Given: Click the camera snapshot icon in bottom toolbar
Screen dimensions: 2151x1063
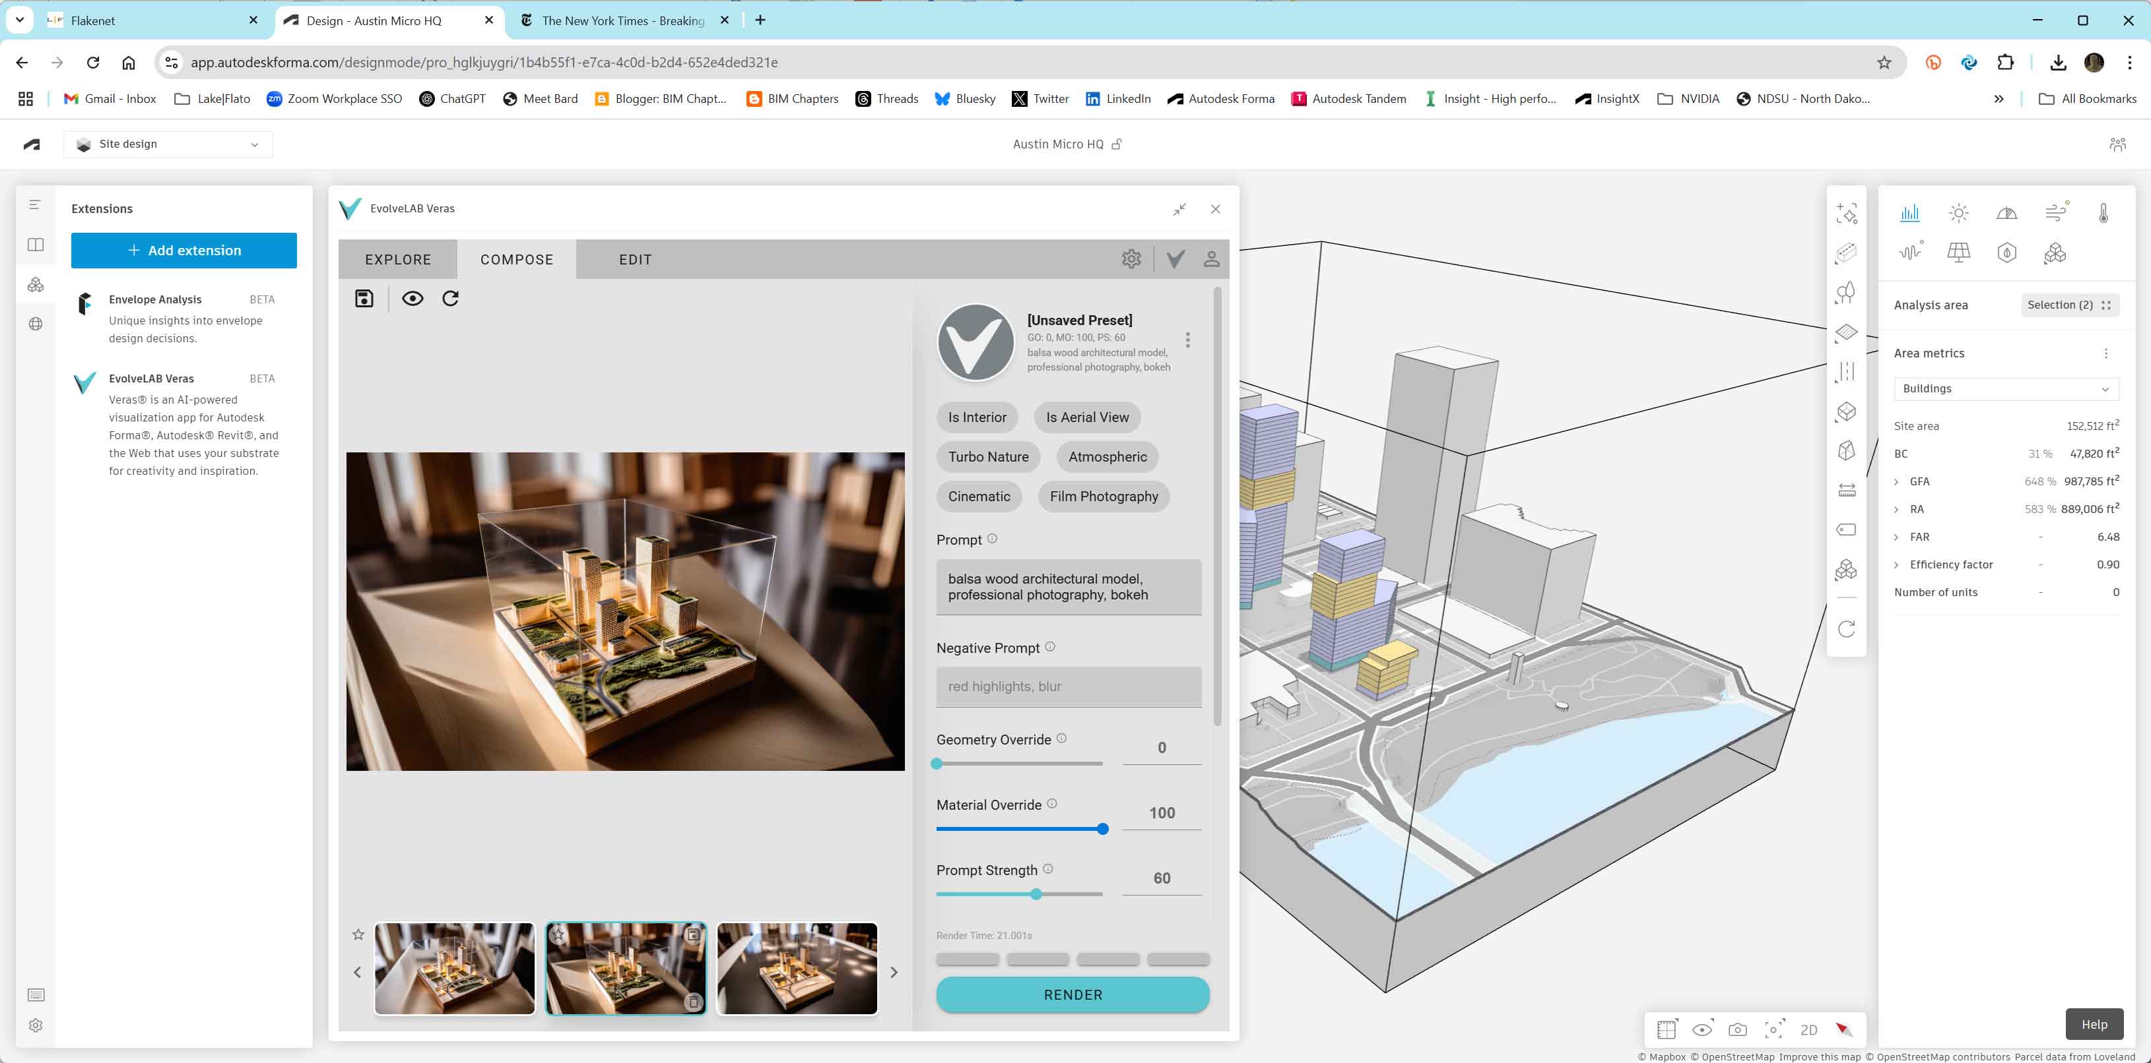Looking at the screenshot, I should click(1738, 1029).
